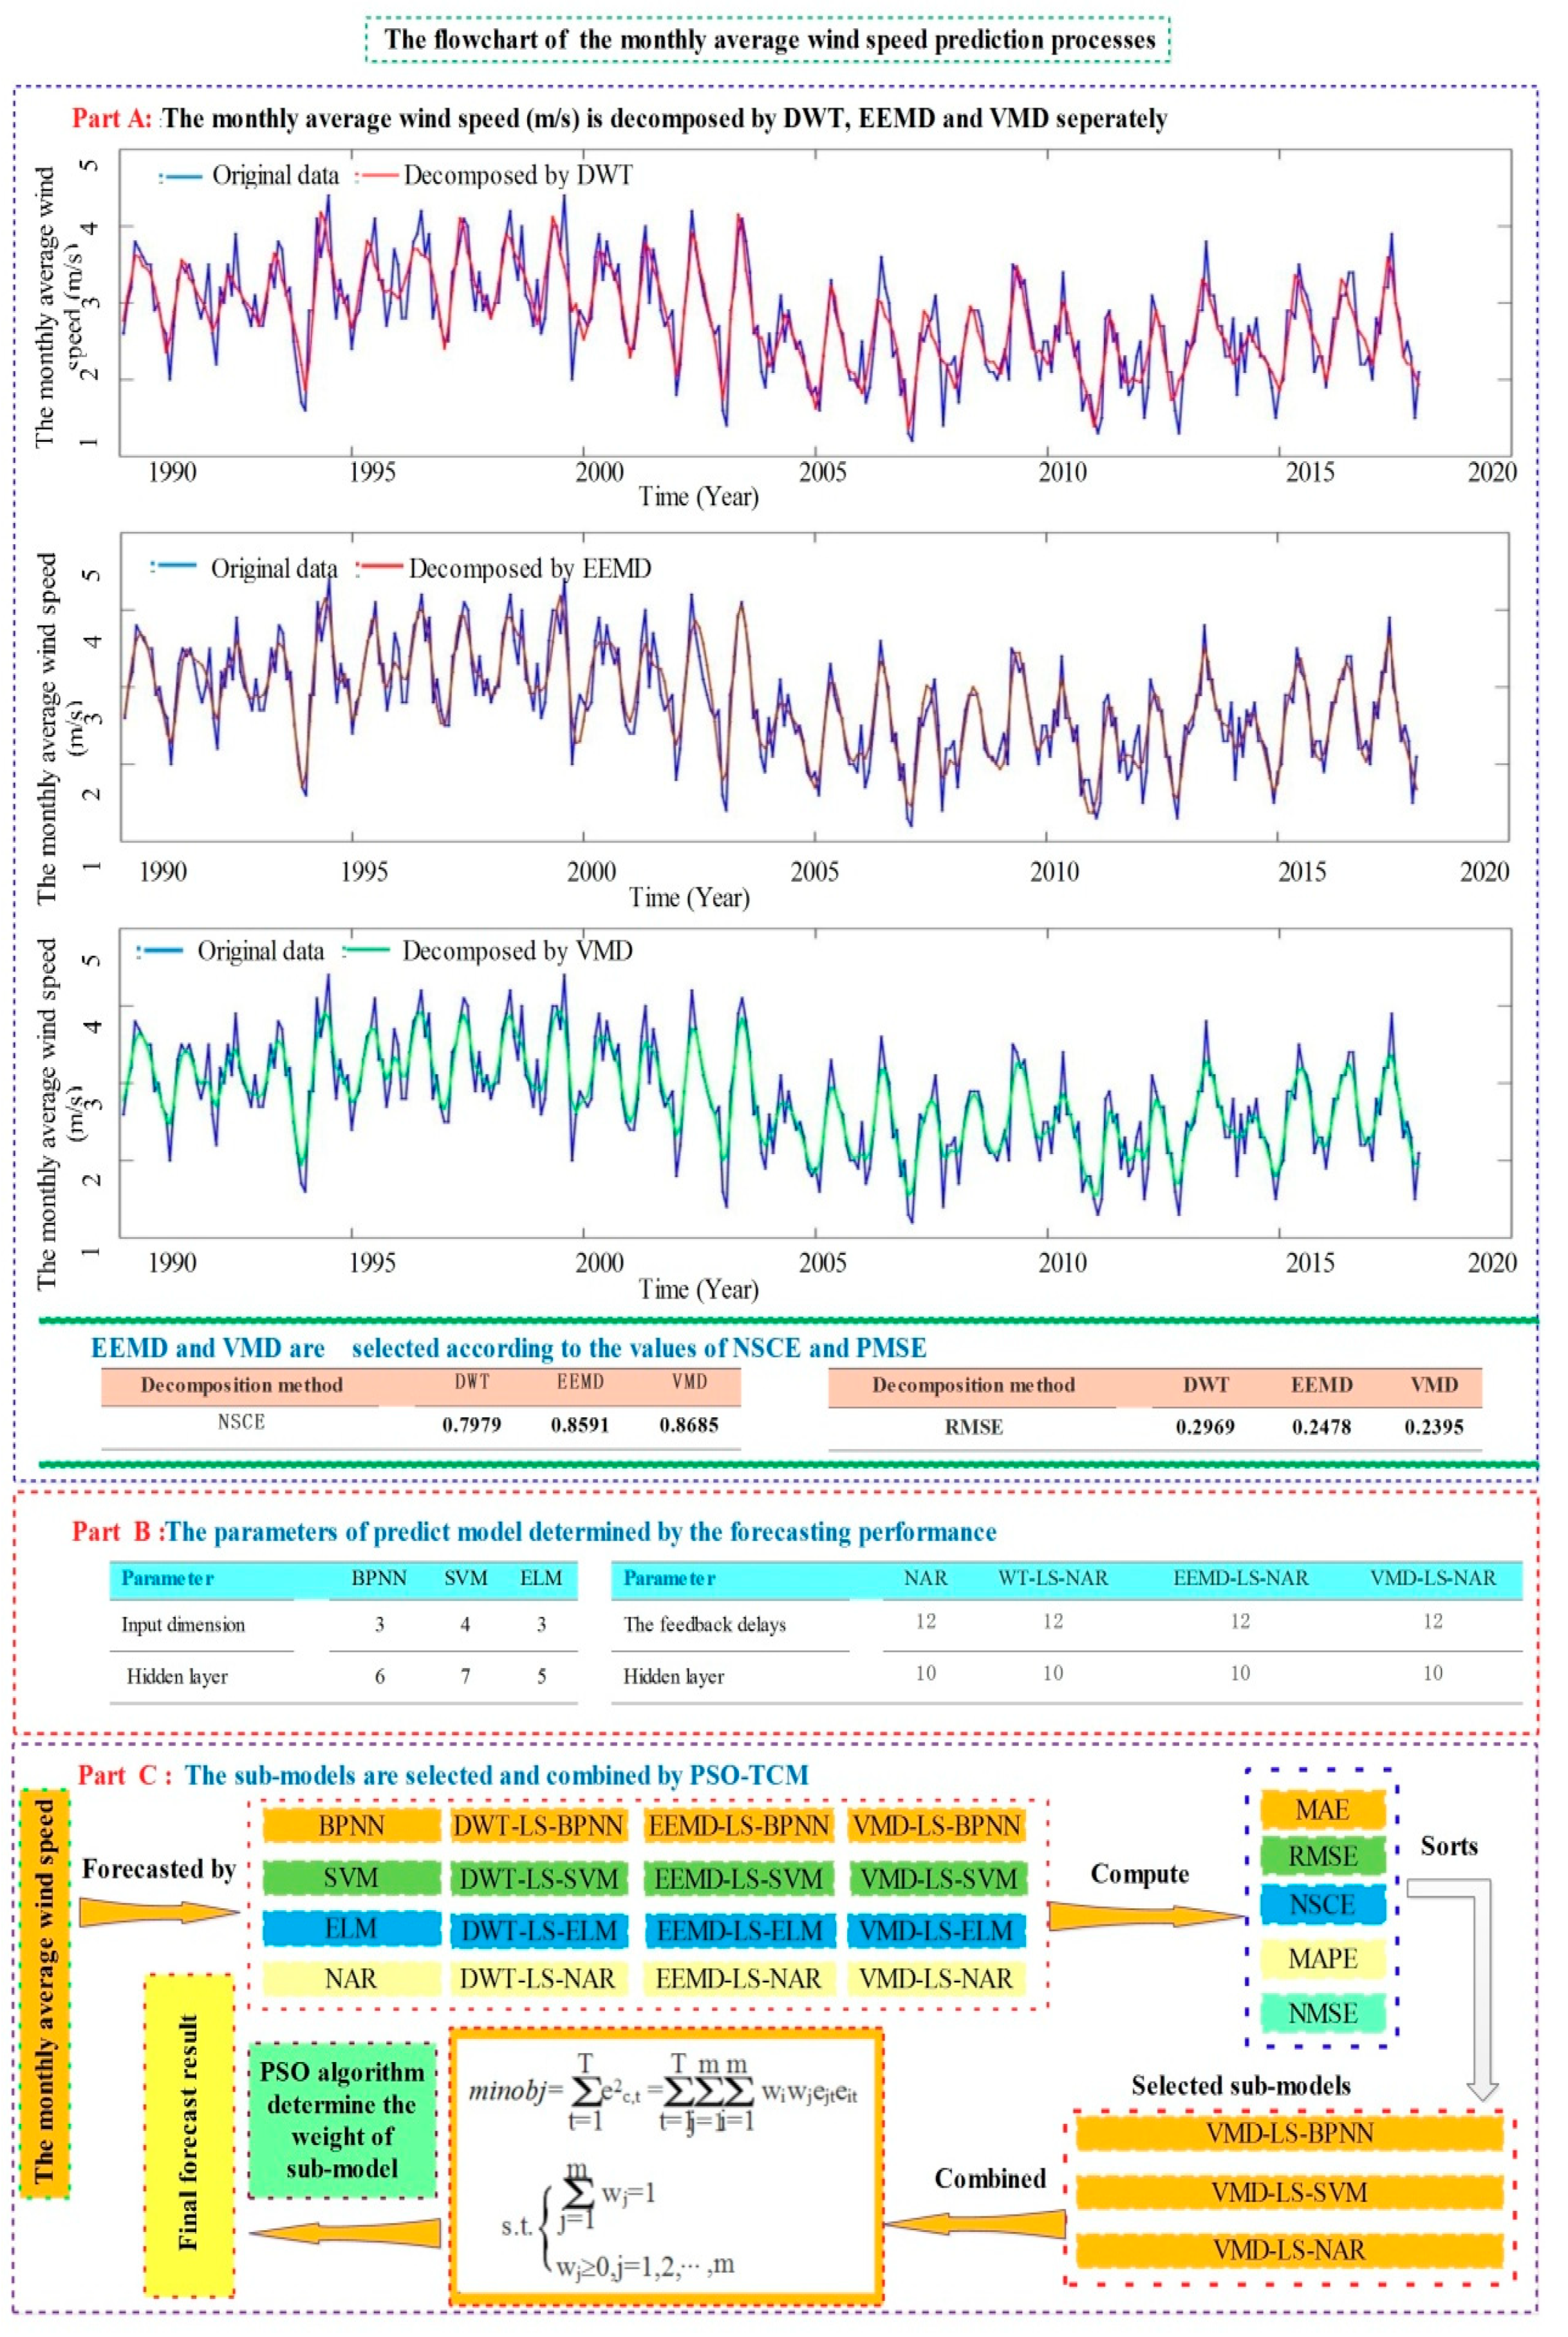The width and height of the screenshot is (1568, 2337).
Task: Select the DWT-LS-SVM model box
Action: point(538,1878)
